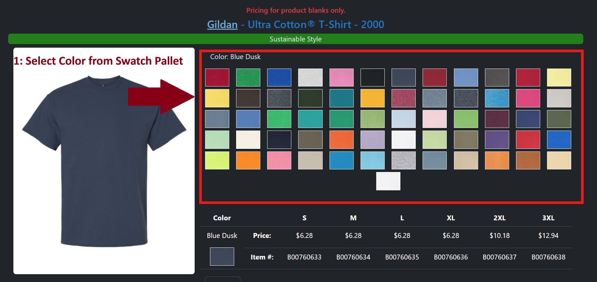The image size is (597, 282).
Task: Pick the pale light pink swatch
Action: pyautogui.click(x=435, y=119)
